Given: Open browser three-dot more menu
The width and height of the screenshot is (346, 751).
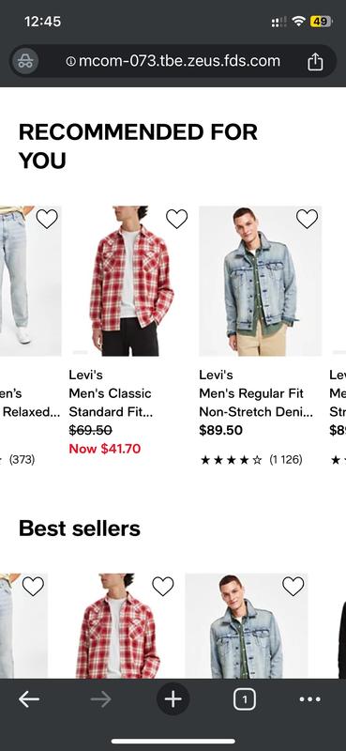Looking at the screenshot, I should pos(310,699).
